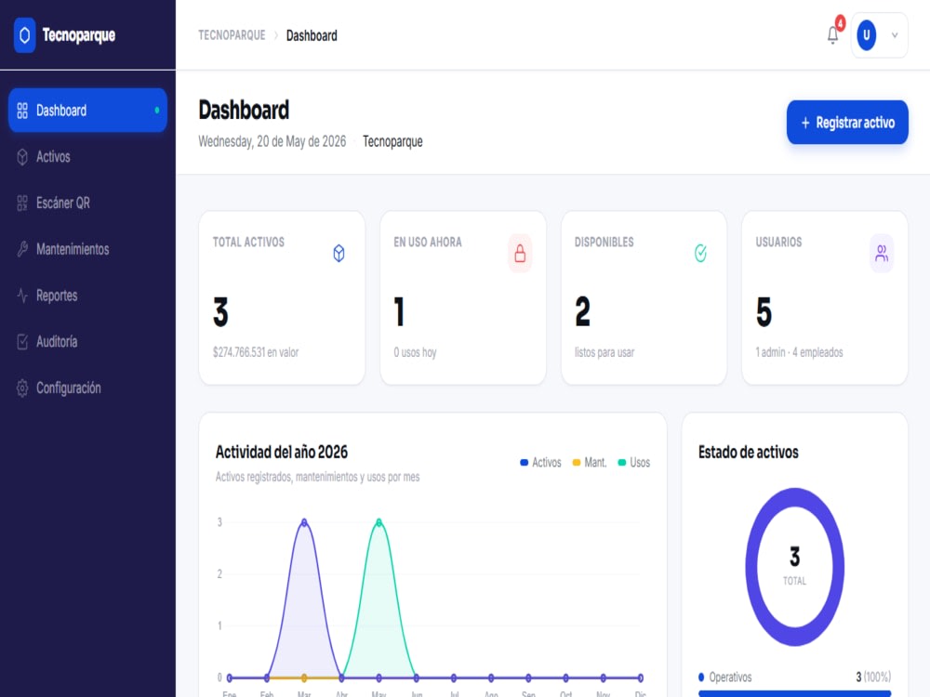Expand the user account dropdown chevron
This screenshot has height=697, width=930.
point(895,35)
